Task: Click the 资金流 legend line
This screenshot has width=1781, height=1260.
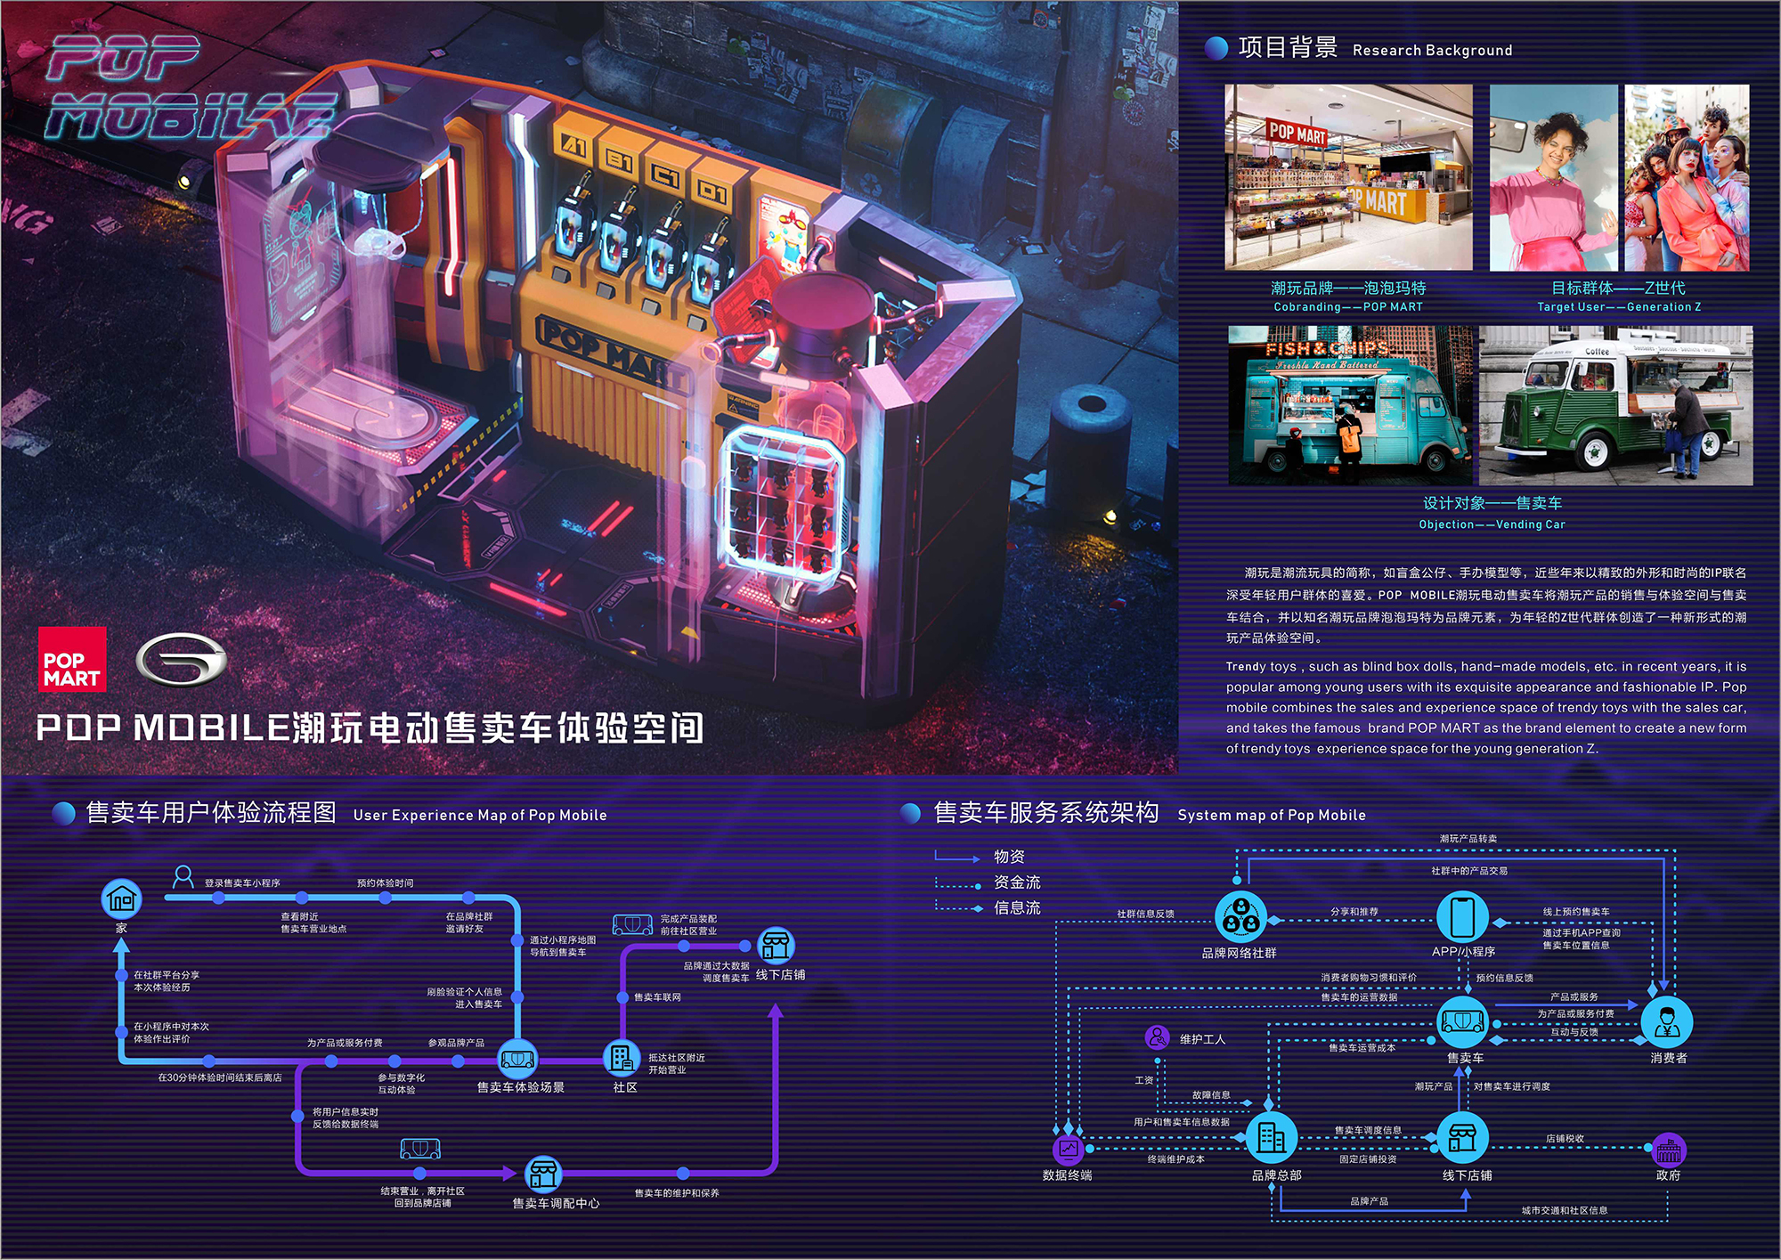Action: tap(957, 883)
